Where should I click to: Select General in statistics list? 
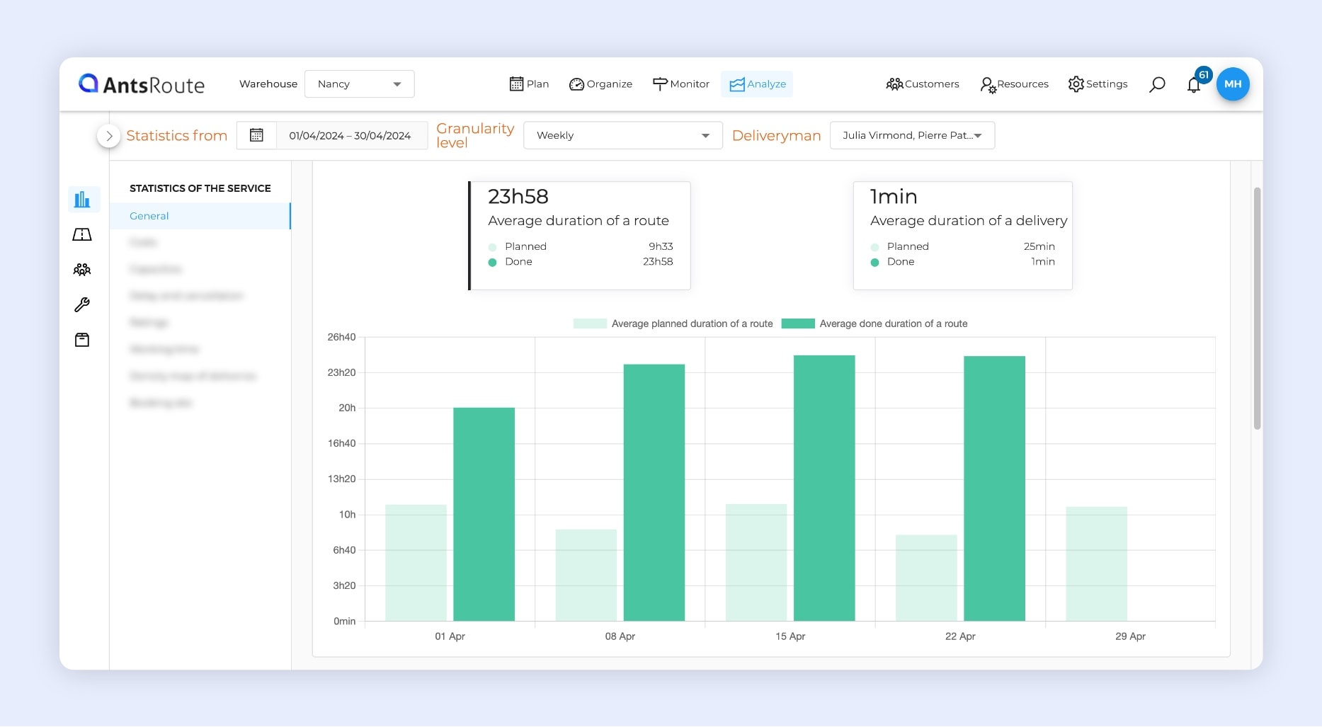pyautogui.click(x=149, y=216)
